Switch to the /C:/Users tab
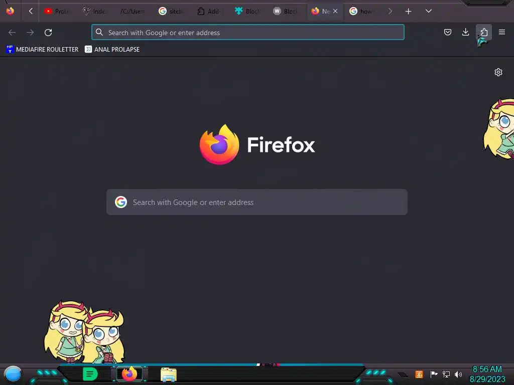This screenshot has width=514, height=385. point(133,12)
